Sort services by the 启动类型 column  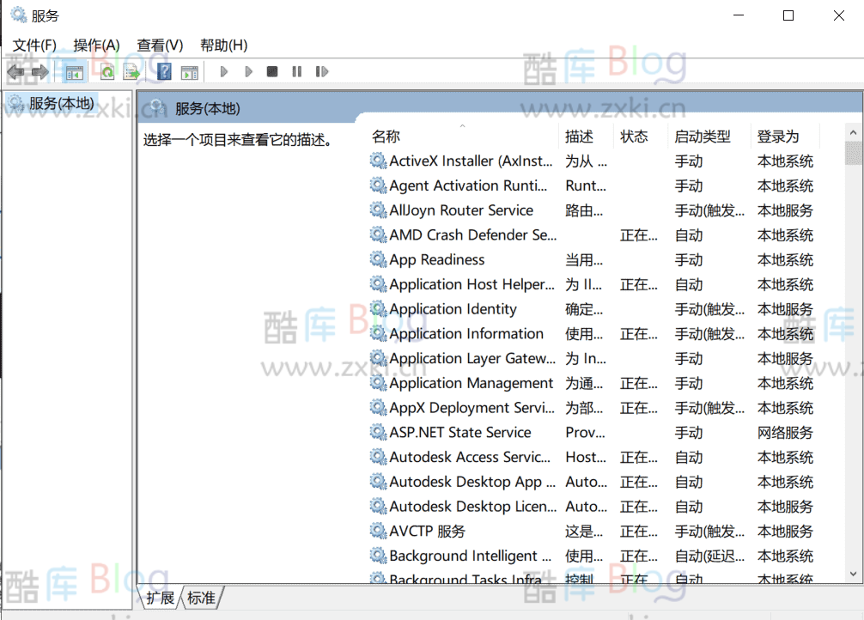click(704, 136)
